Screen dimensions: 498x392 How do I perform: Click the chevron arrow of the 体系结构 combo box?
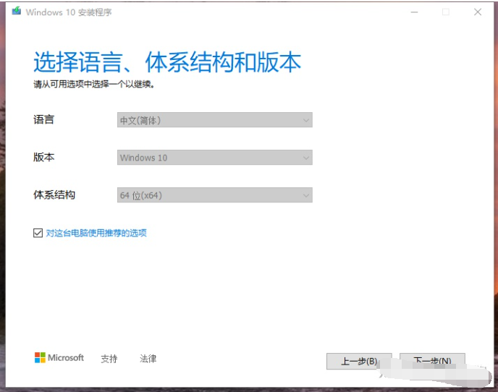[x=306, y=195]
